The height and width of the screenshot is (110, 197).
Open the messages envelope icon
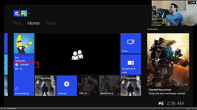[17, 69]
